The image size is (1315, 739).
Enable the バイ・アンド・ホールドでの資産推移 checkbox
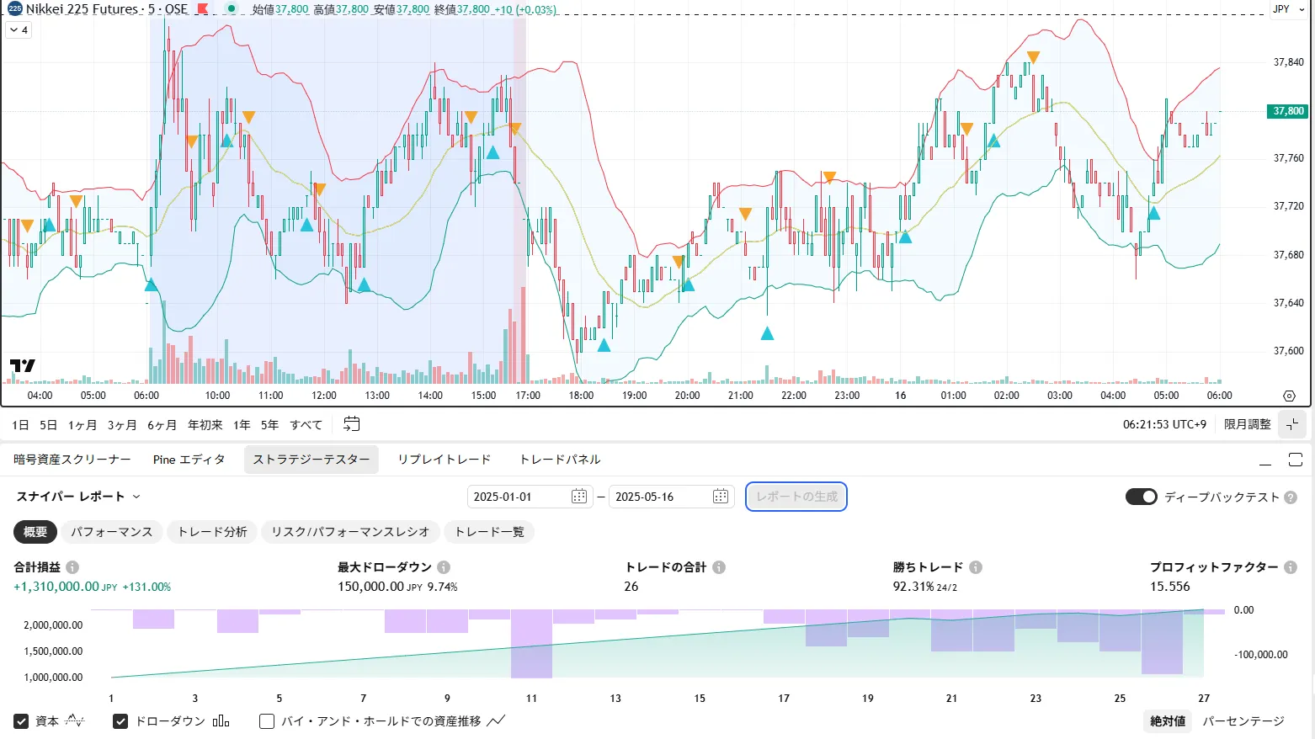[267, 721]
